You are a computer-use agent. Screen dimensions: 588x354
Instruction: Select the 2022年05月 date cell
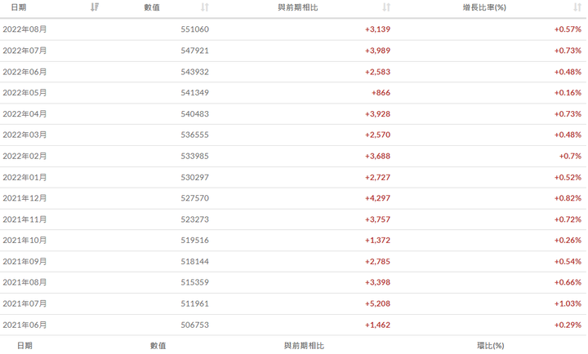pos(24,93)
